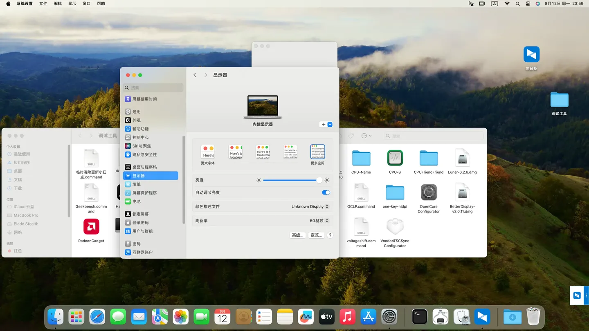Click the 夜览... button

tap(316, 235)
